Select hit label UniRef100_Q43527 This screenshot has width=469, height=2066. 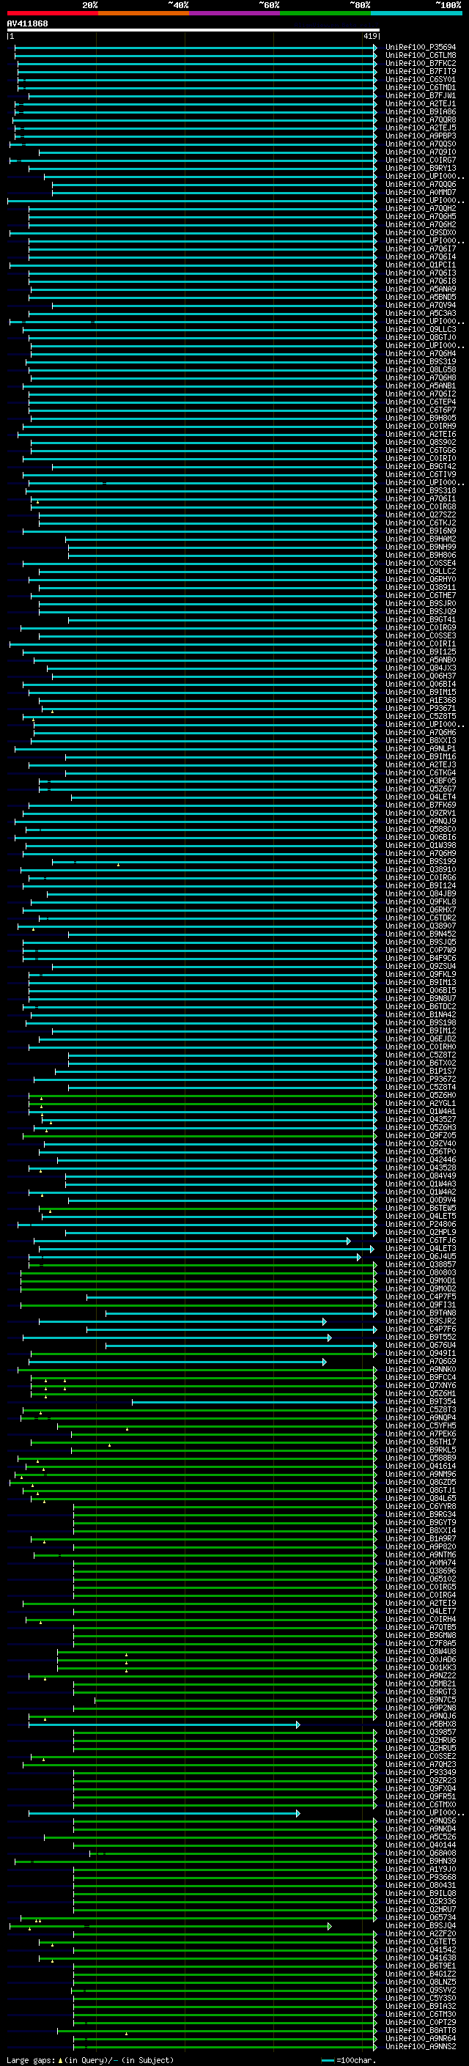tap(420, 1119)
